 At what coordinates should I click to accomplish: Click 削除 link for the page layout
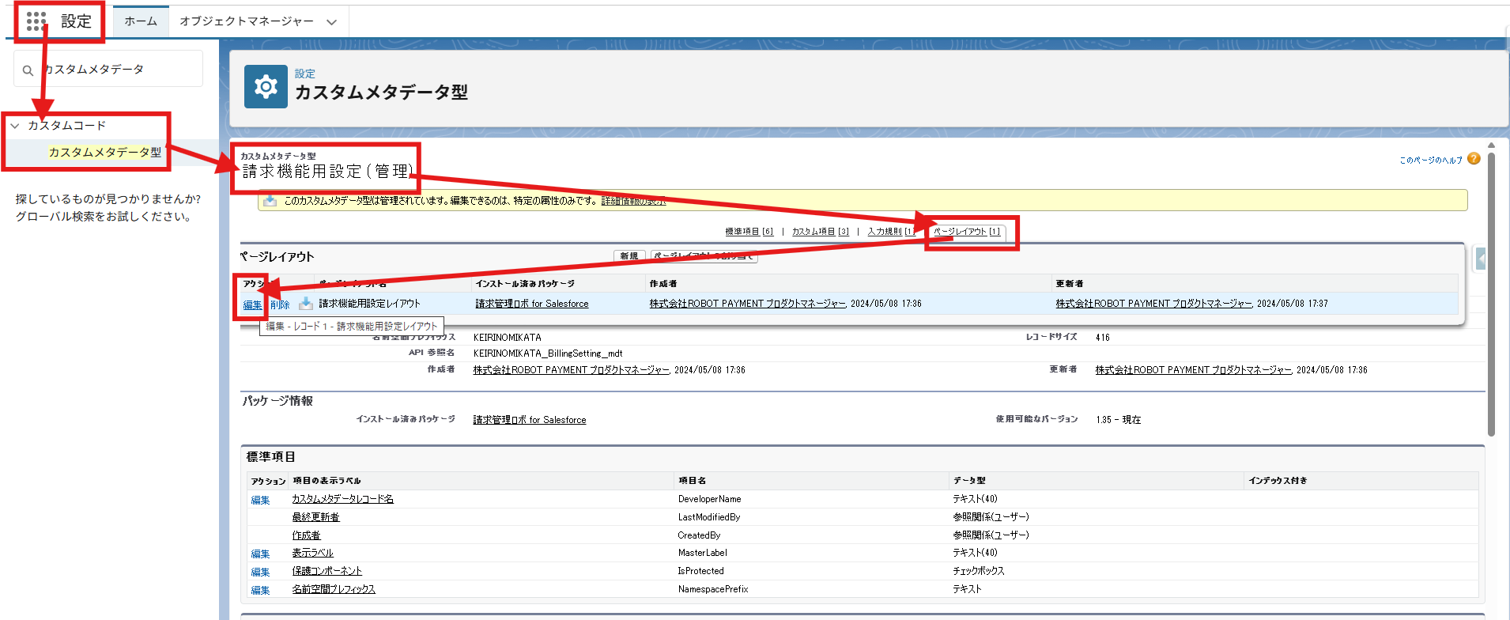click(x=280, y=304)
